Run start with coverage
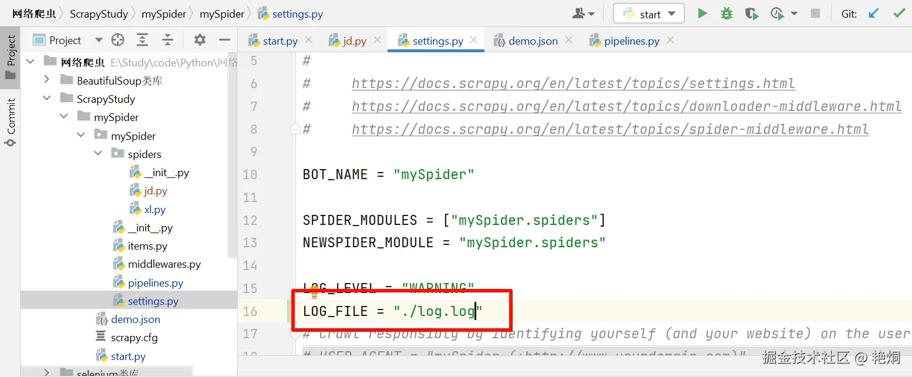912x377 pixels. (751, 14)
